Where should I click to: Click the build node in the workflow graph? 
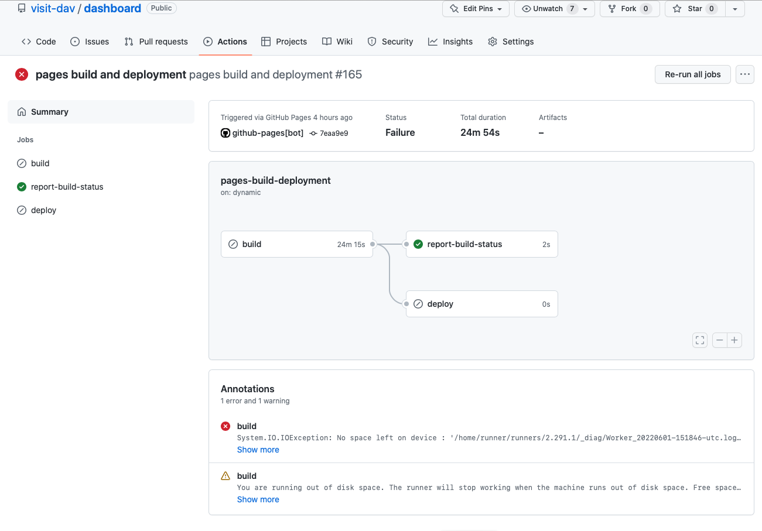297,244
